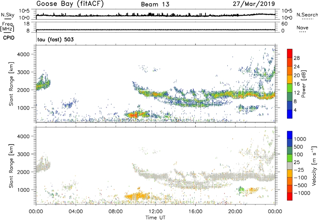Click the '60' Nave axis tick
Screen dimensions: 318x220
pos(284,24)
